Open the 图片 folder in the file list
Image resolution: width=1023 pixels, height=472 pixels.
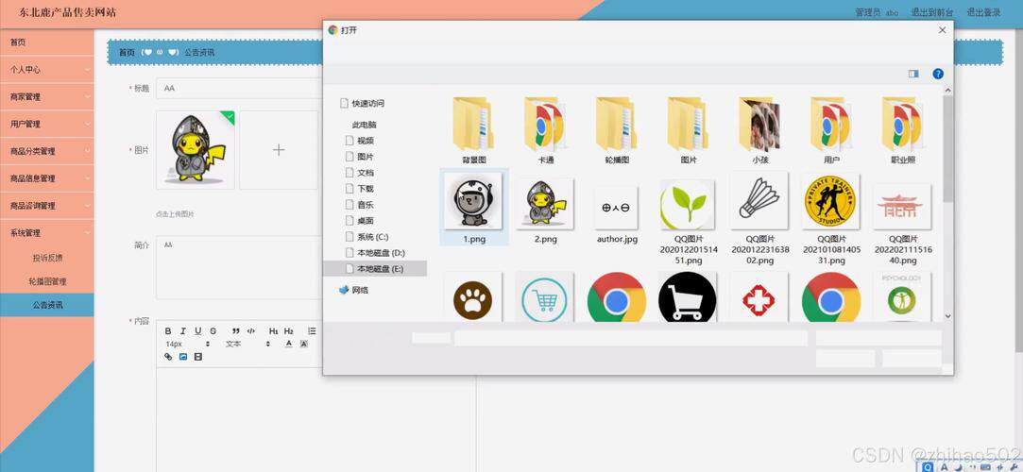(x=689, y=129)
